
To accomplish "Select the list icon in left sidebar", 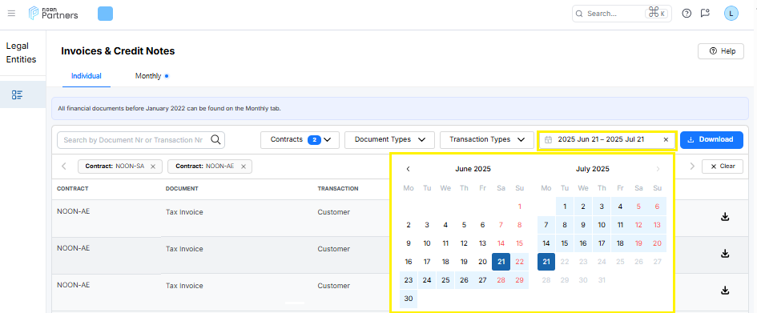I will click(18, 94).
